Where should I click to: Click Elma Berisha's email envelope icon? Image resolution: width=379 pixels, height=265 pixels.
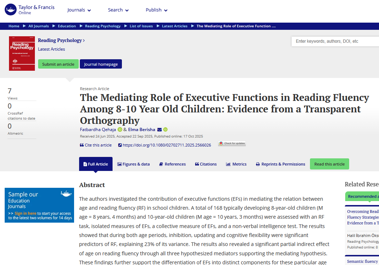(x=159, y=130)
